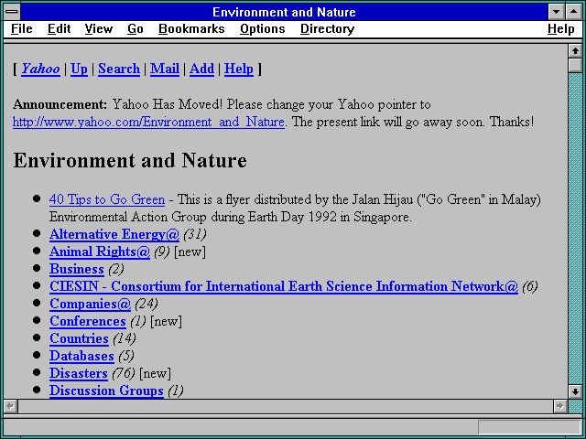Click the Add link

[x=201, y=70]
